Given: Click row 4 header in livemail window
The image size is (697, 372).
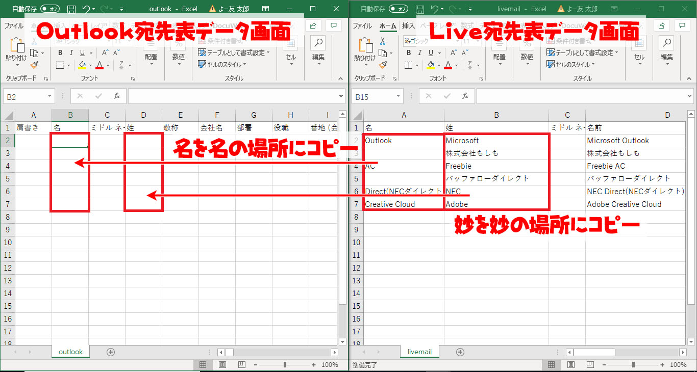Looking at the screenshot, I should 356,166.
